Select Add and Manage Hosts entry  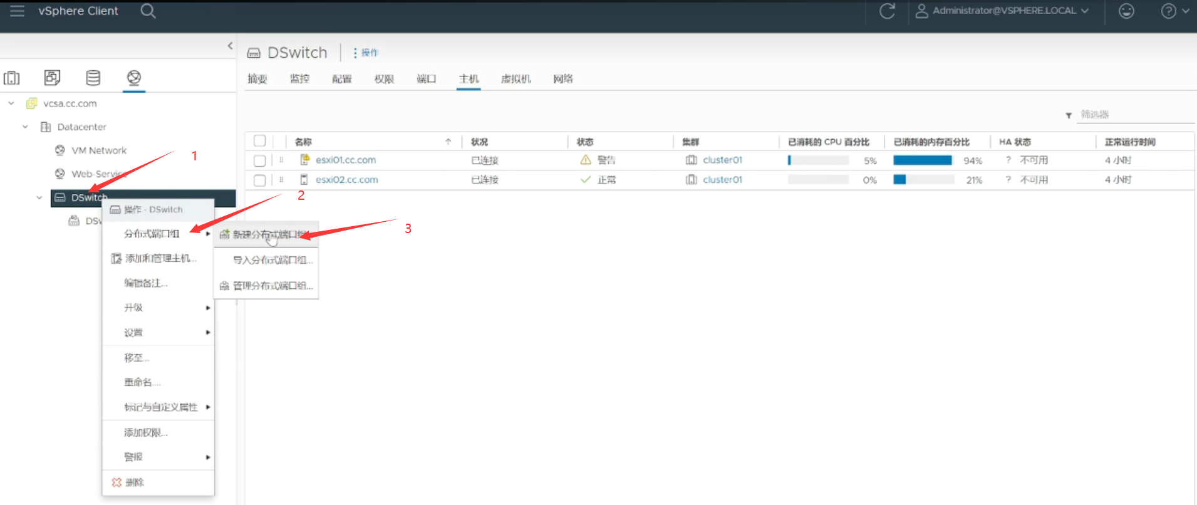(x=158, y=258)
